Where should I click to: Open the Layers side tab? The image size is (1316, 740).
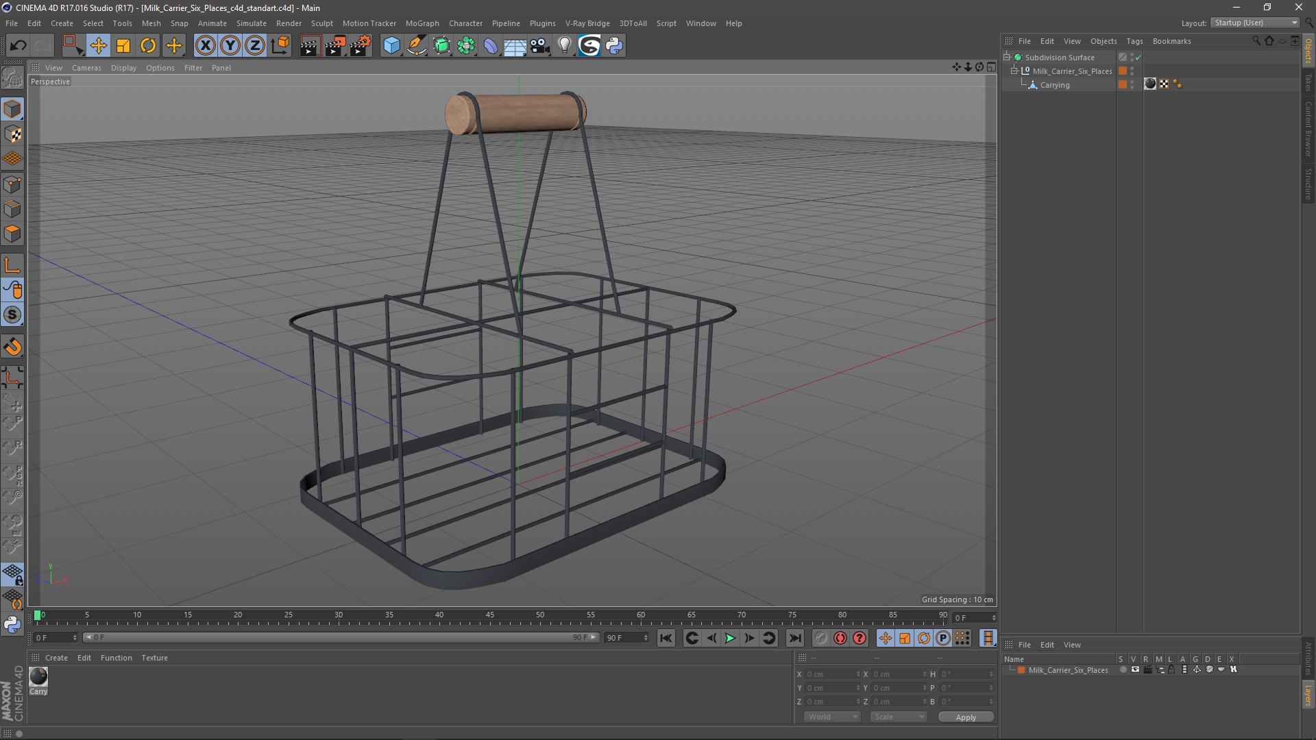[x=1308, y=696]
